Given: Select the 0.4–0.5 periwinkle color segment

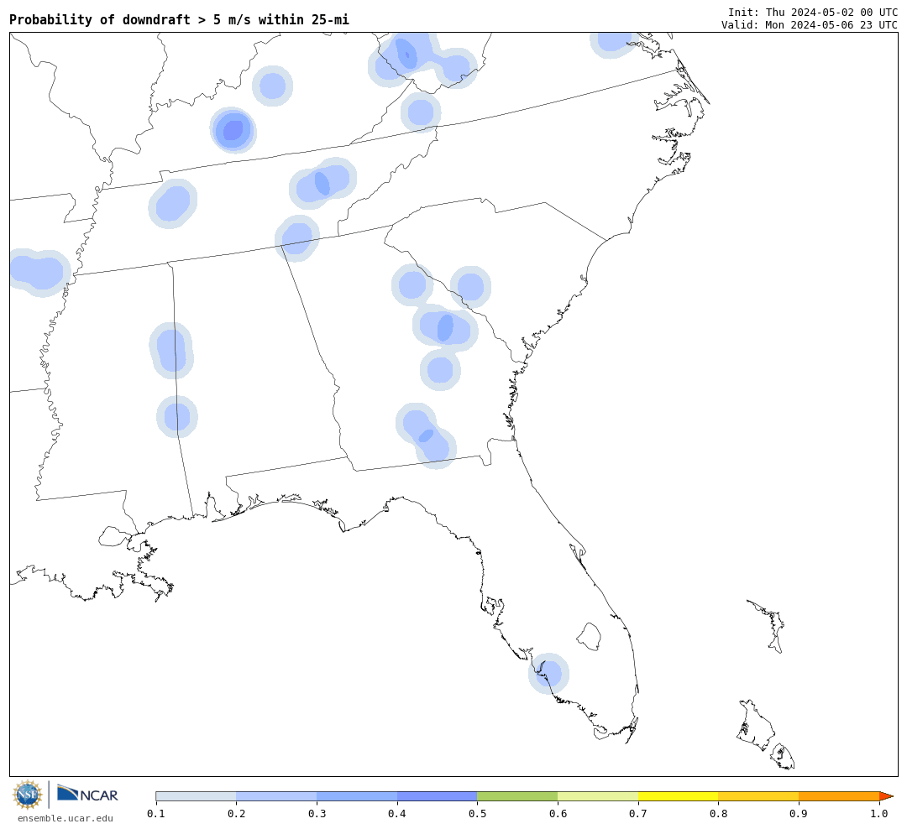Looking at the screenshot, I should pyautogui.click(x=438, y=796).
